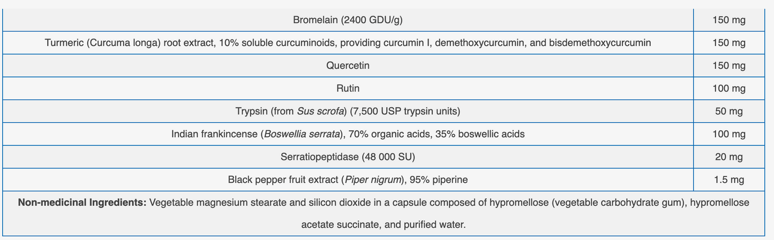The image size is (774, 240).
Task: Click the Trypsin 50 mg amount
Action: tap(728, 111)
